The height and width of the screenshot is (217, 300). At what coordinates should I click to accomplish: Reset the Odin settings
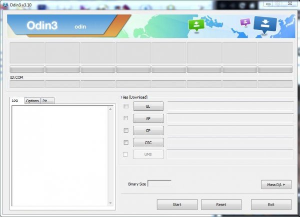pos(221,205)
